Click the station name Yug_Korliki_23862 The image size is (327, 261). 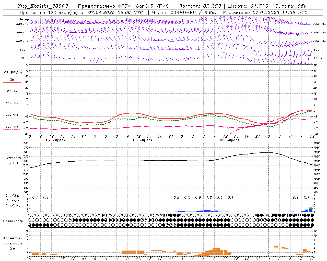(x=43, y=6)
